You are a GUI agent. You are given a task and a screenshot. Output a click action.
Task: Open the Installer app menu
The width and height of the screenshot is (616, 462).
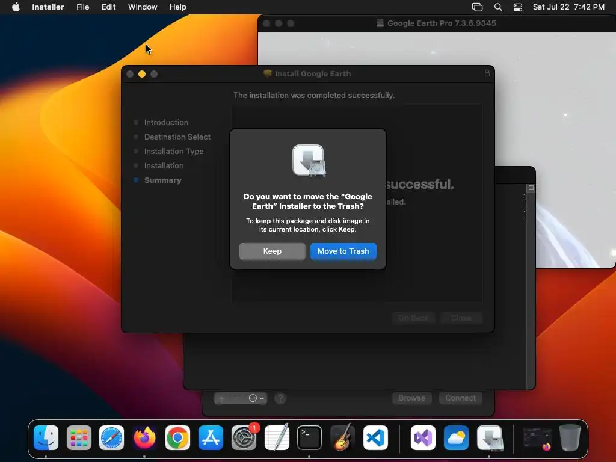click(x=48, y=7)
